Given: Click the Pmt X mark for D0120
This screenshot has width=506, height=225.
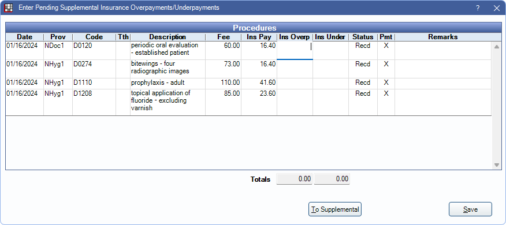Looking at the screenshot, I should [x=386, y=46].
